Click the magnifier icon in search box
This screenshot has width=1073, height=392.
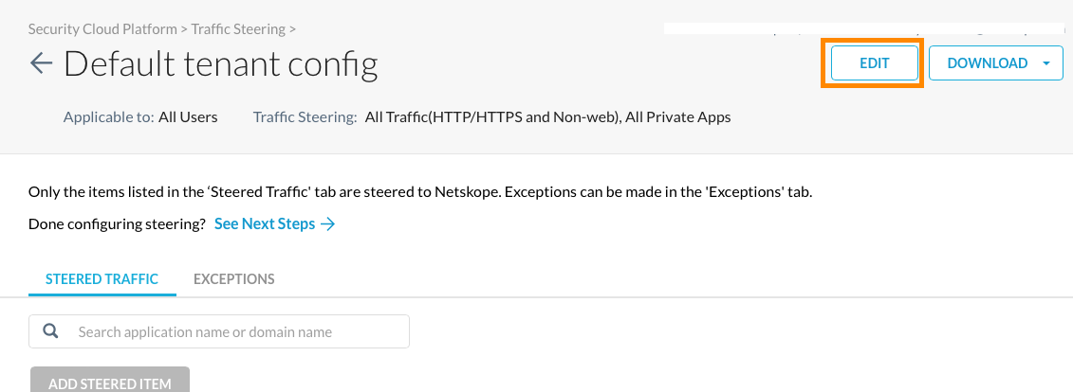point(52,331)
